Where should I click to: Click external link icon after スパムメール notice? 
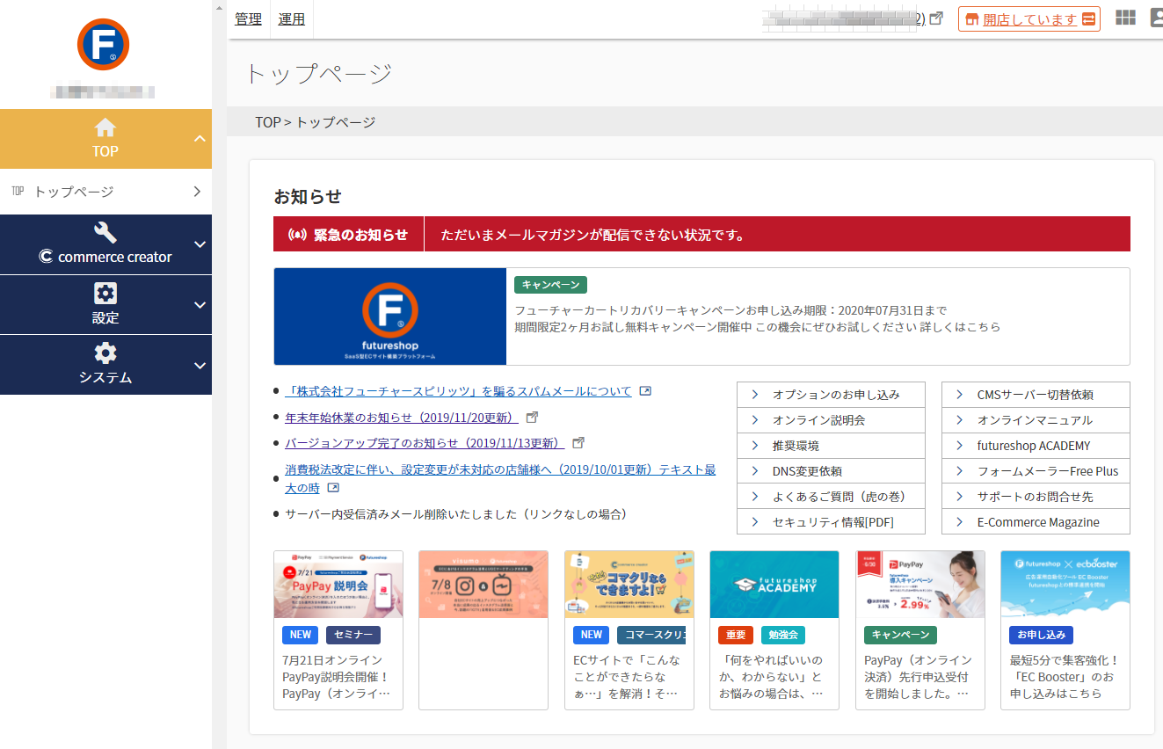[645, 391]
